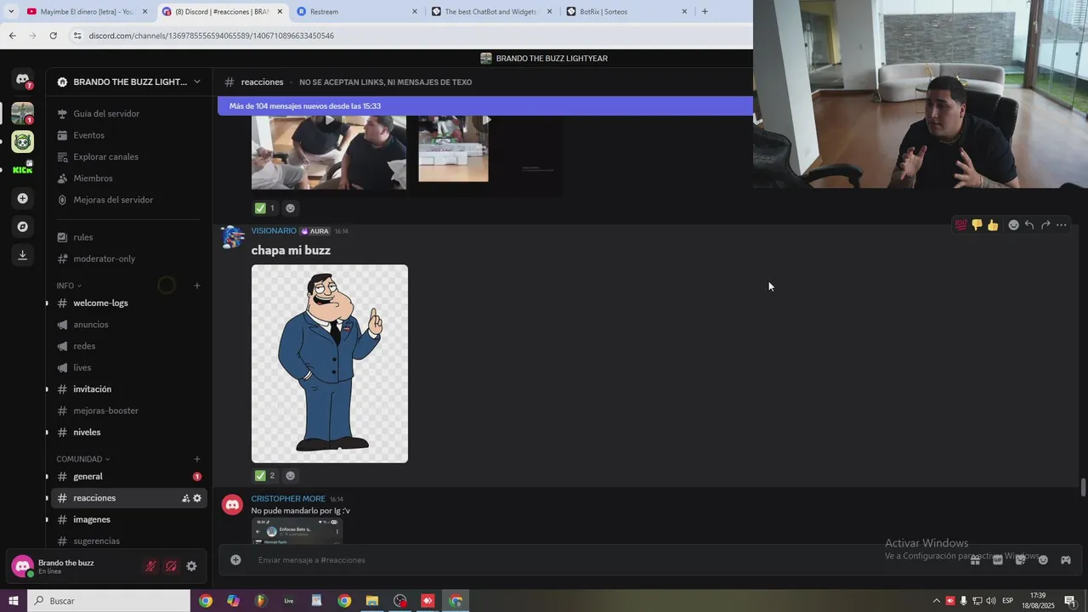Collapse the COMUNIDAD category

[x=83, y=459]
